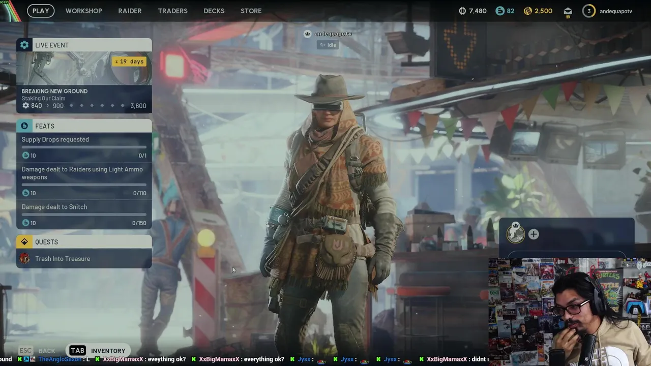
Task: Click the level 3 badge
Action: tap(588, 11)
